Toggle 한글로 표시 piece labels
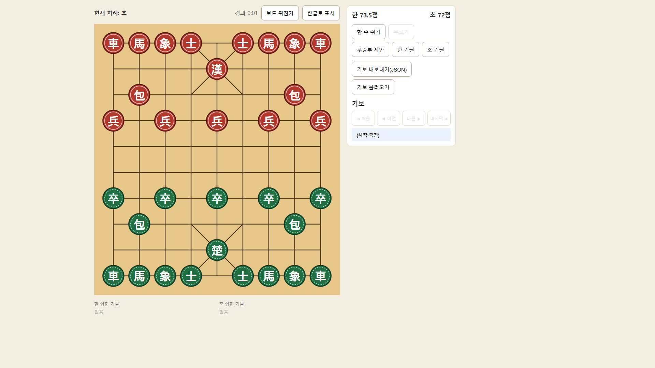Image resolution: width=655 pixels, height=368 pixels. [x=321, y=13]
